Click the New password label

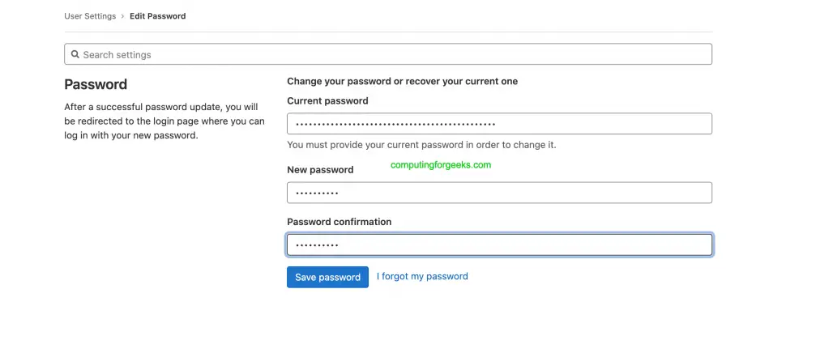click(x=320, y=170)
